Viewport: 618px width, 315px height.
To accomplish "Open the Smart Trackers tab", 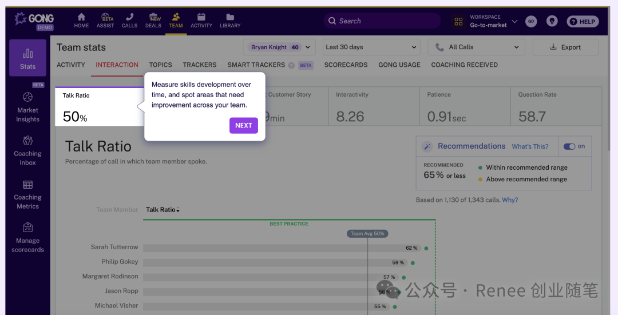I will (x=256, y=65).
